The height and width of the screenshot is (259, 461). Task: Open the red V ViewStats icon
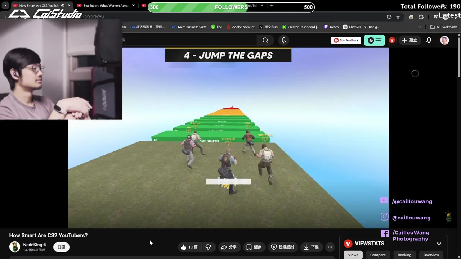392,40
